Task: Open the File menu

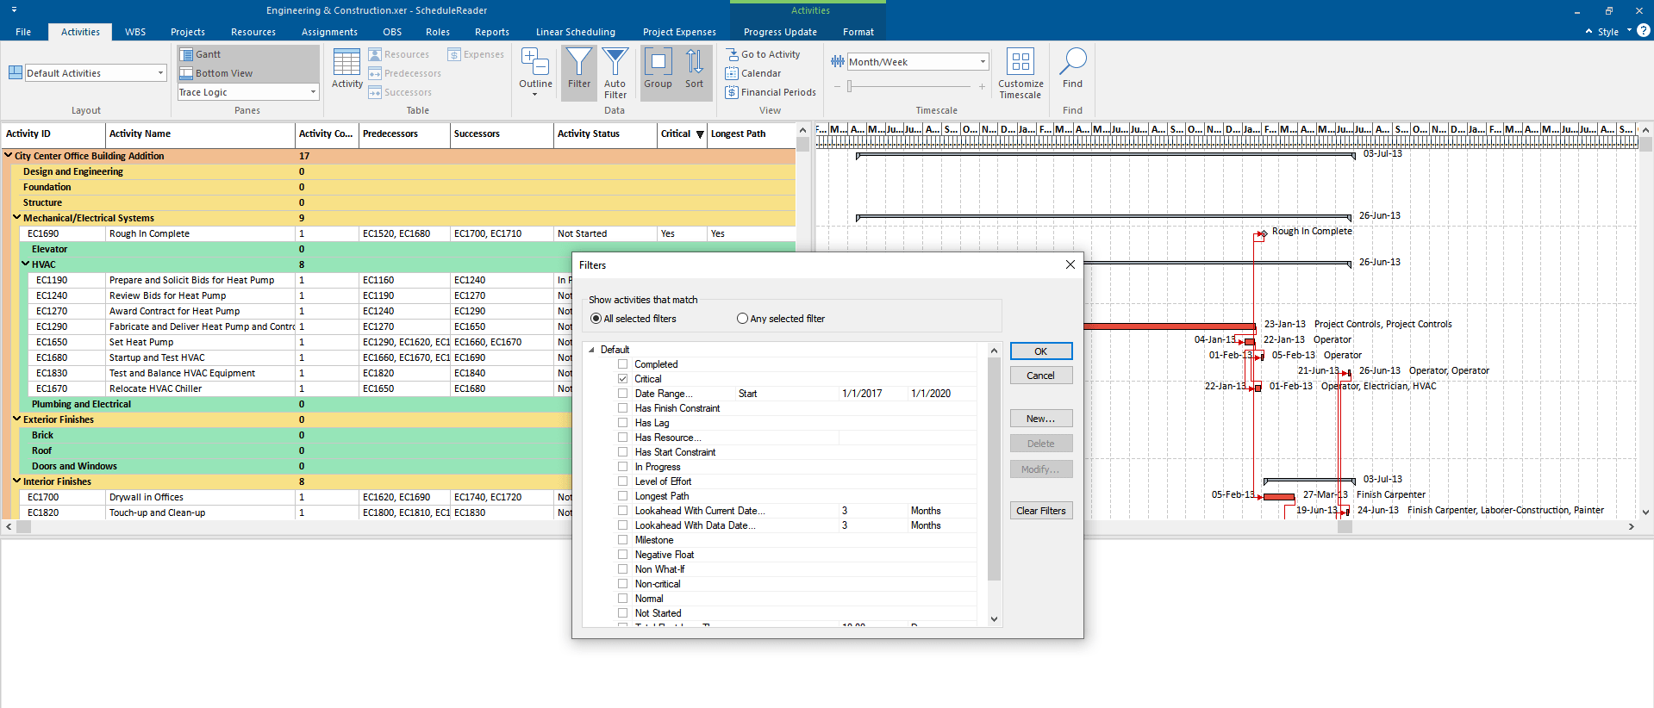Action: tap(23, 32)
